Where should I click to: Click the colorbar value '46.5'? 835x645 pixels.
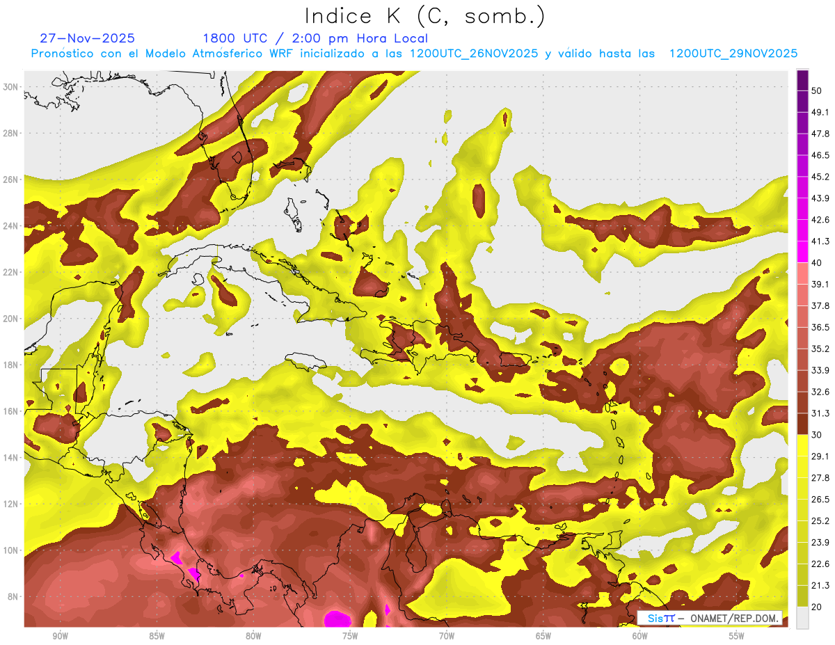(x=820, y=155)
